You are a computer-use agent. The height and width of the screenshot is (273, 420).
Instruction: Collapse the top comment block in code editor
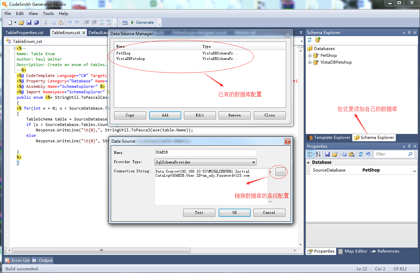(15, 48)
